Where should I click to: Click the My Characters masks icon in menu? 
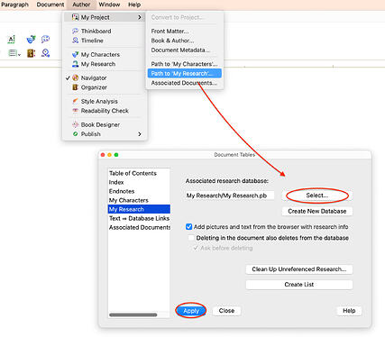75,54
